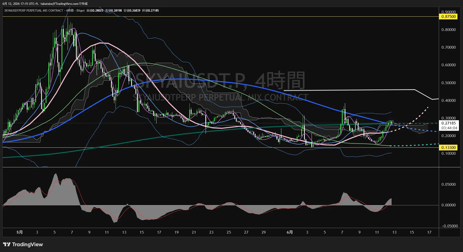This screenshot has width=463, height=252.
Task: Click the 19 date on time axis
Action: tap(177, 232)
